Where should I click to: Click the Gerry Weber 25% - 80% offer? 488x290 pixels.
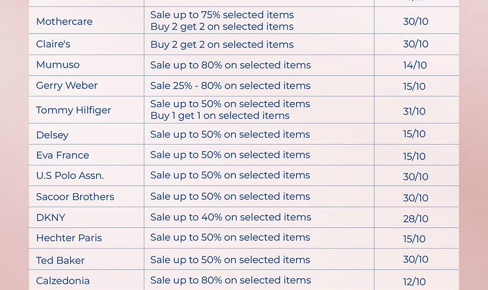pos(230,86)
